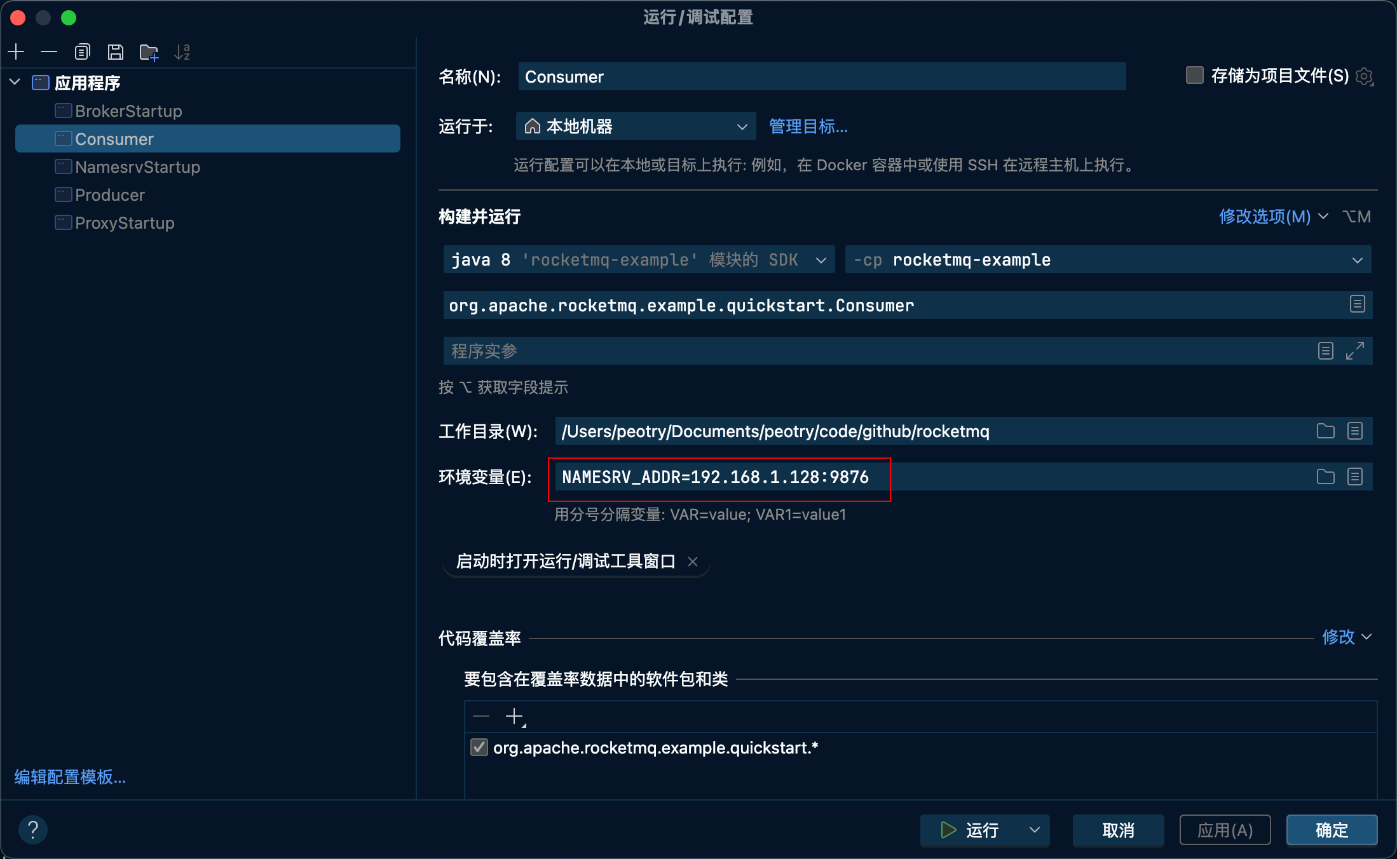Expand the program arguments field
The height and width of the screenshot is (859, 1397).
1355,351
